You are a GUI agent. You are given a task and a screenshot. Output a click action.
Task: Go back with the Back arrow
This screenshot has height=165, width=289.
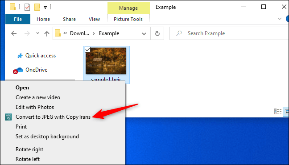[14, 33]
